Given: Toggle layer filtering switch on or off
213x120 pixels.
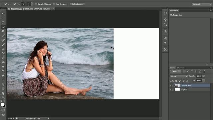Looking at the screenshot, I should point(204,71).
